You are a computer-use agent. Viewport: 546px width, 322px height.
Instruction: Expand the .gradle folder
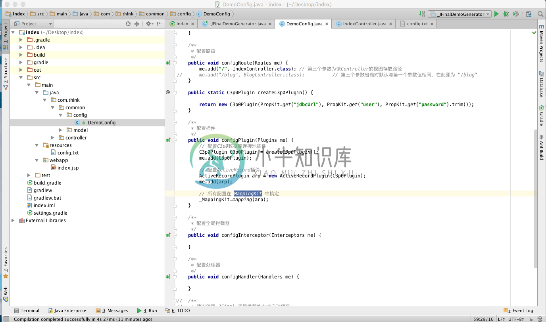click(x=21, y=40)
